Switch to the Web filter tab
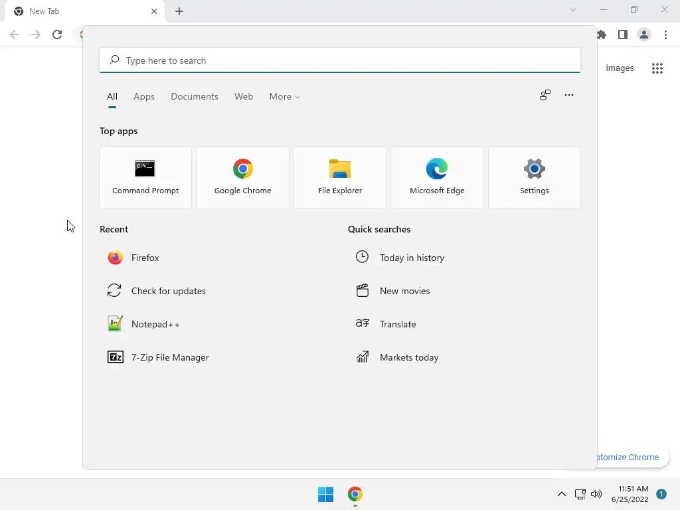Viewport: 680px width, 510px height. tap(244, 97)
